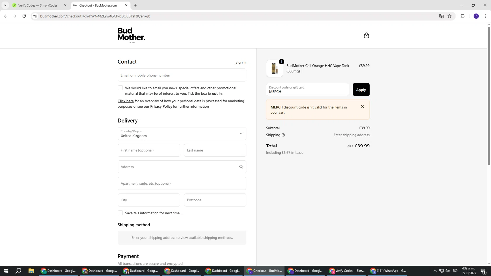Viewport: 491px width, 276px height.
Task: Open Chrome three-dot menu
Action: 485,16
